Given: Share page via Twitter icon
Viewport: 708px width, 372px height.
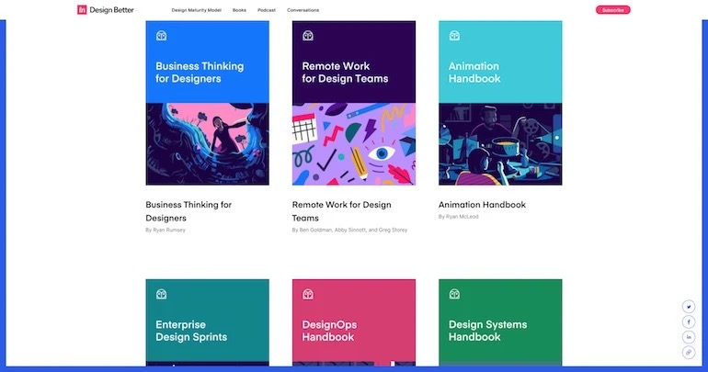Looking at the screenshot, I should (689, 307).
